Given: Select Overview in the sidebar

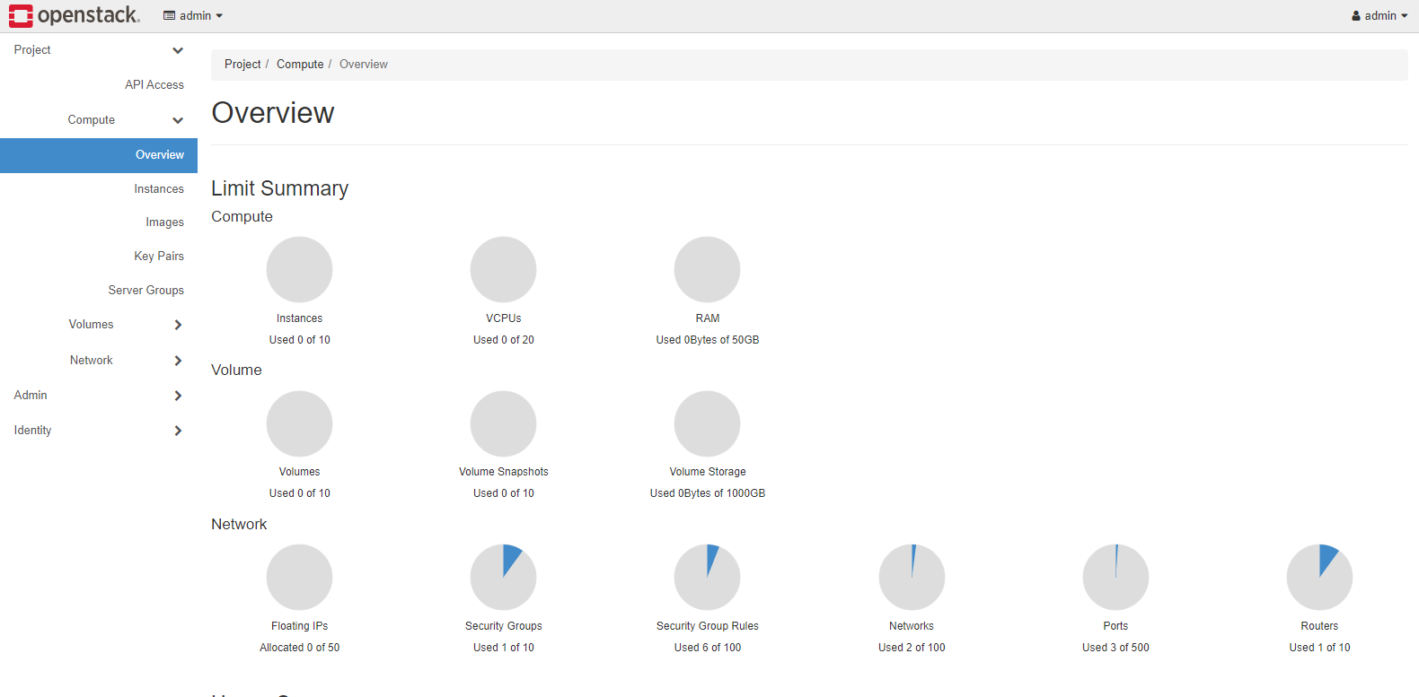Looking at the screenshot, I should coord(99,155).
